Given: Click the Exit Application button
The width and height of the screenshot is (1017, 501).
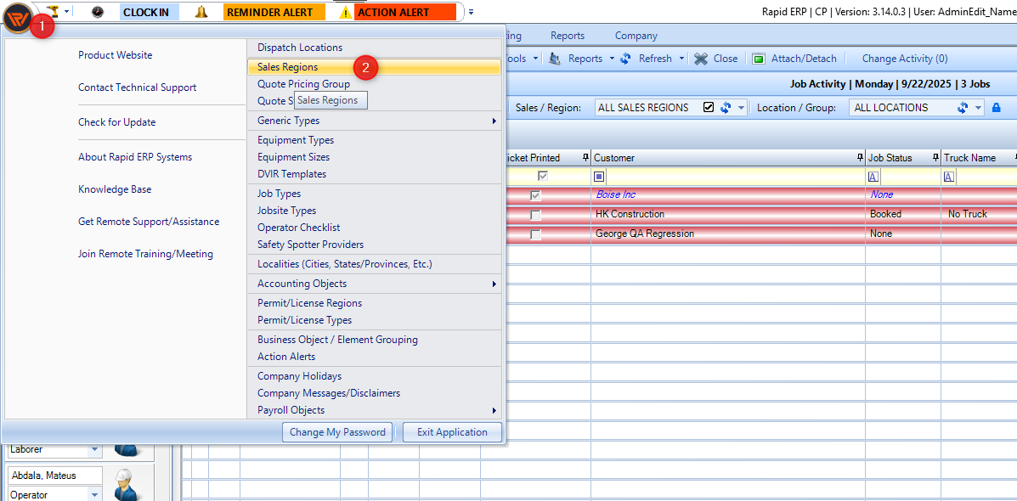Looking at the screenshot, I should tap(452, 432).
